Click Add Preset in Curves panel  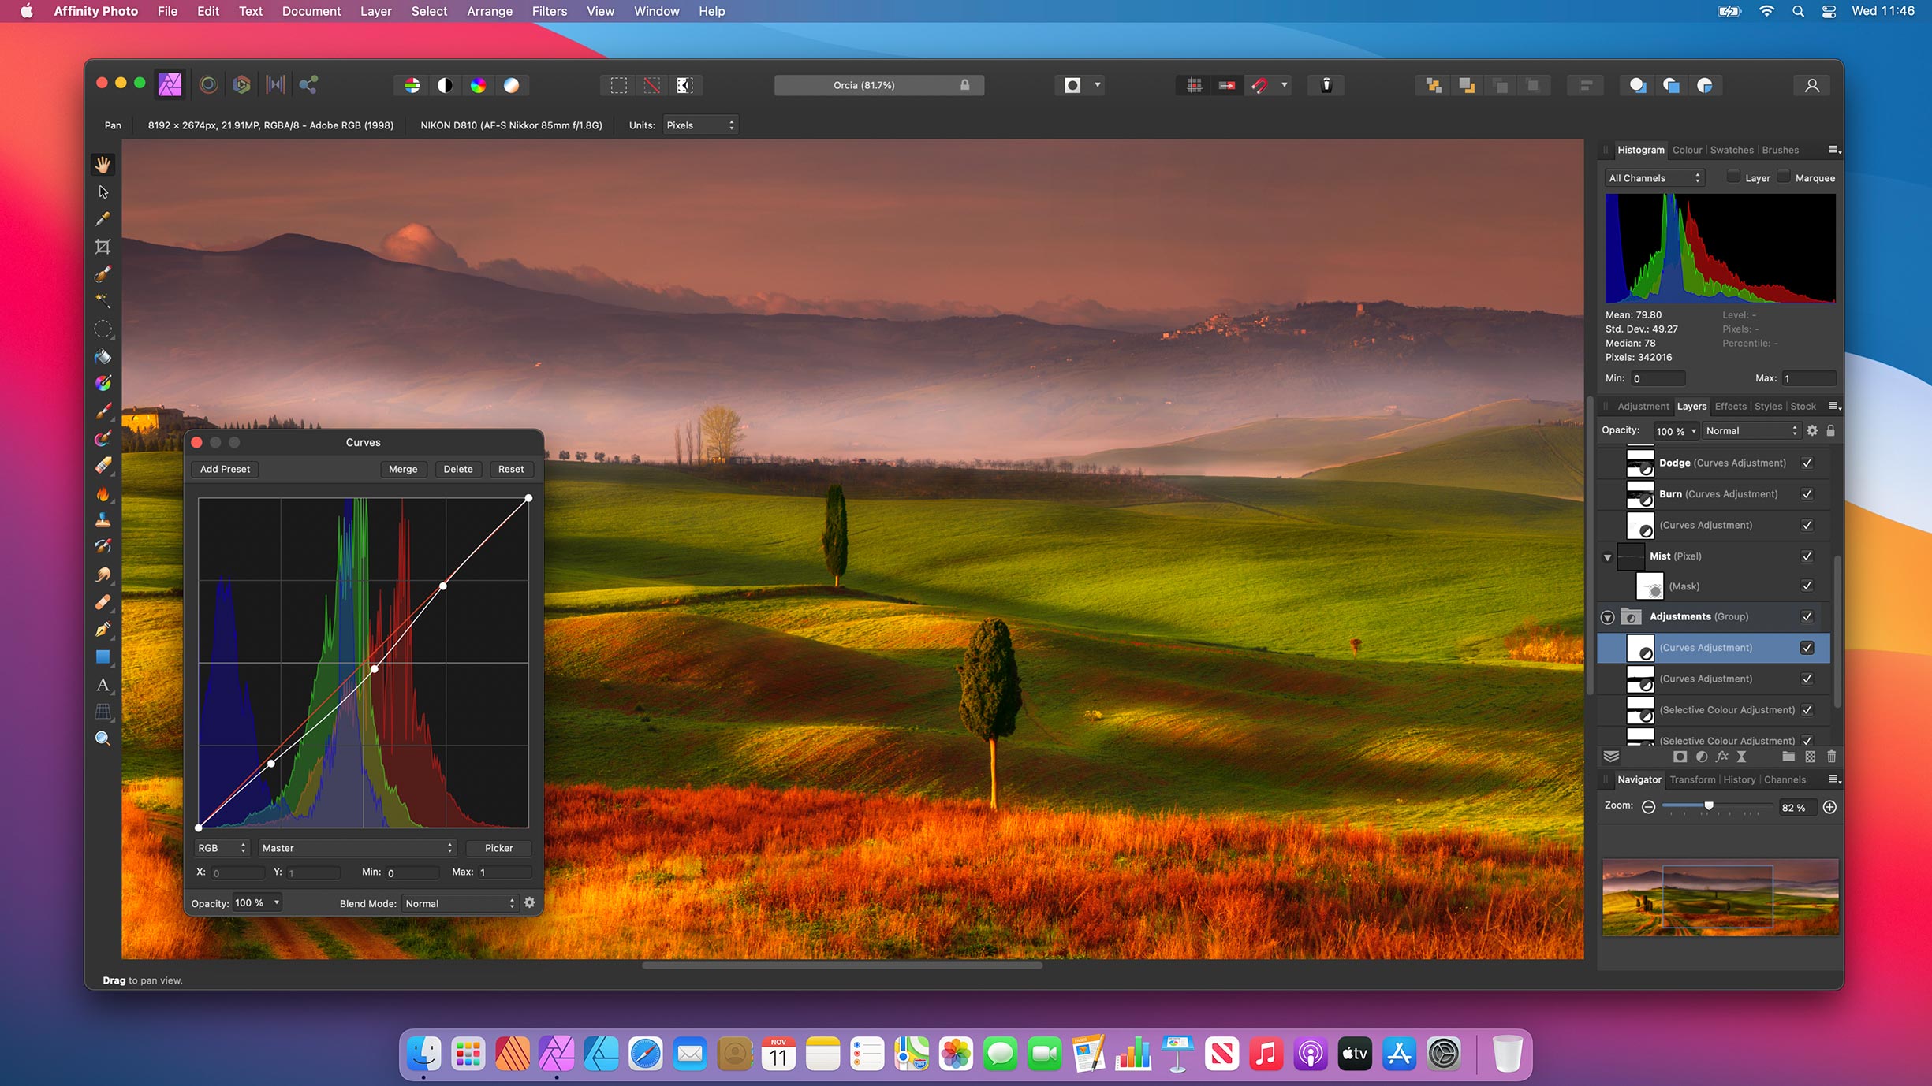pyautogui.click(x=226, y=470)
